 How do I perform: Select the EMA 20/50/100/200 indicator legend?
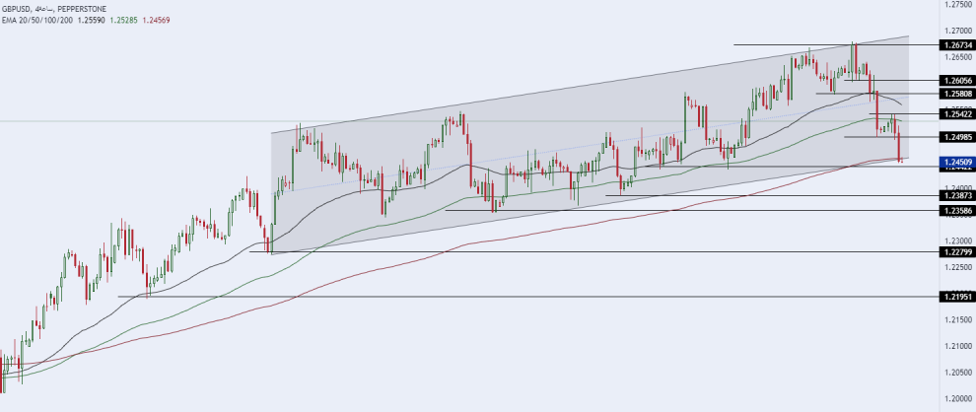(38, 20)
